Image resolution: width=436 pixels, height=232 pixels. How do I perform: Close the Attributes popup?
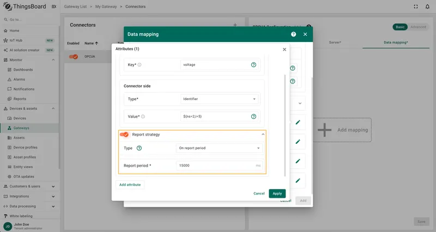pyautogui.click(x=284, y=50)
